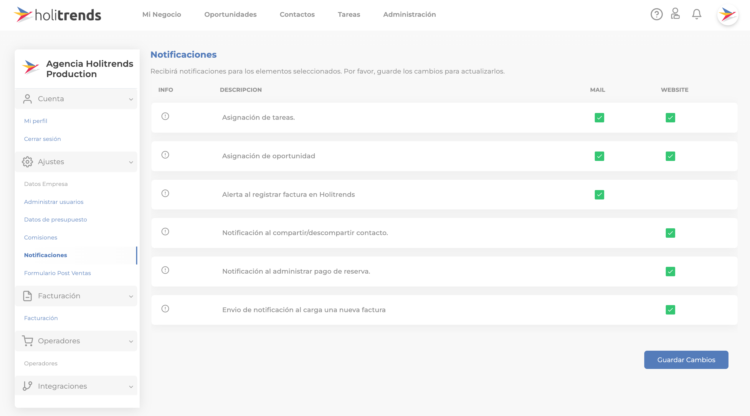Screen dimensions: 750x416
Task: Select Notificaciones in sidebar
Action: click(46, 255)
